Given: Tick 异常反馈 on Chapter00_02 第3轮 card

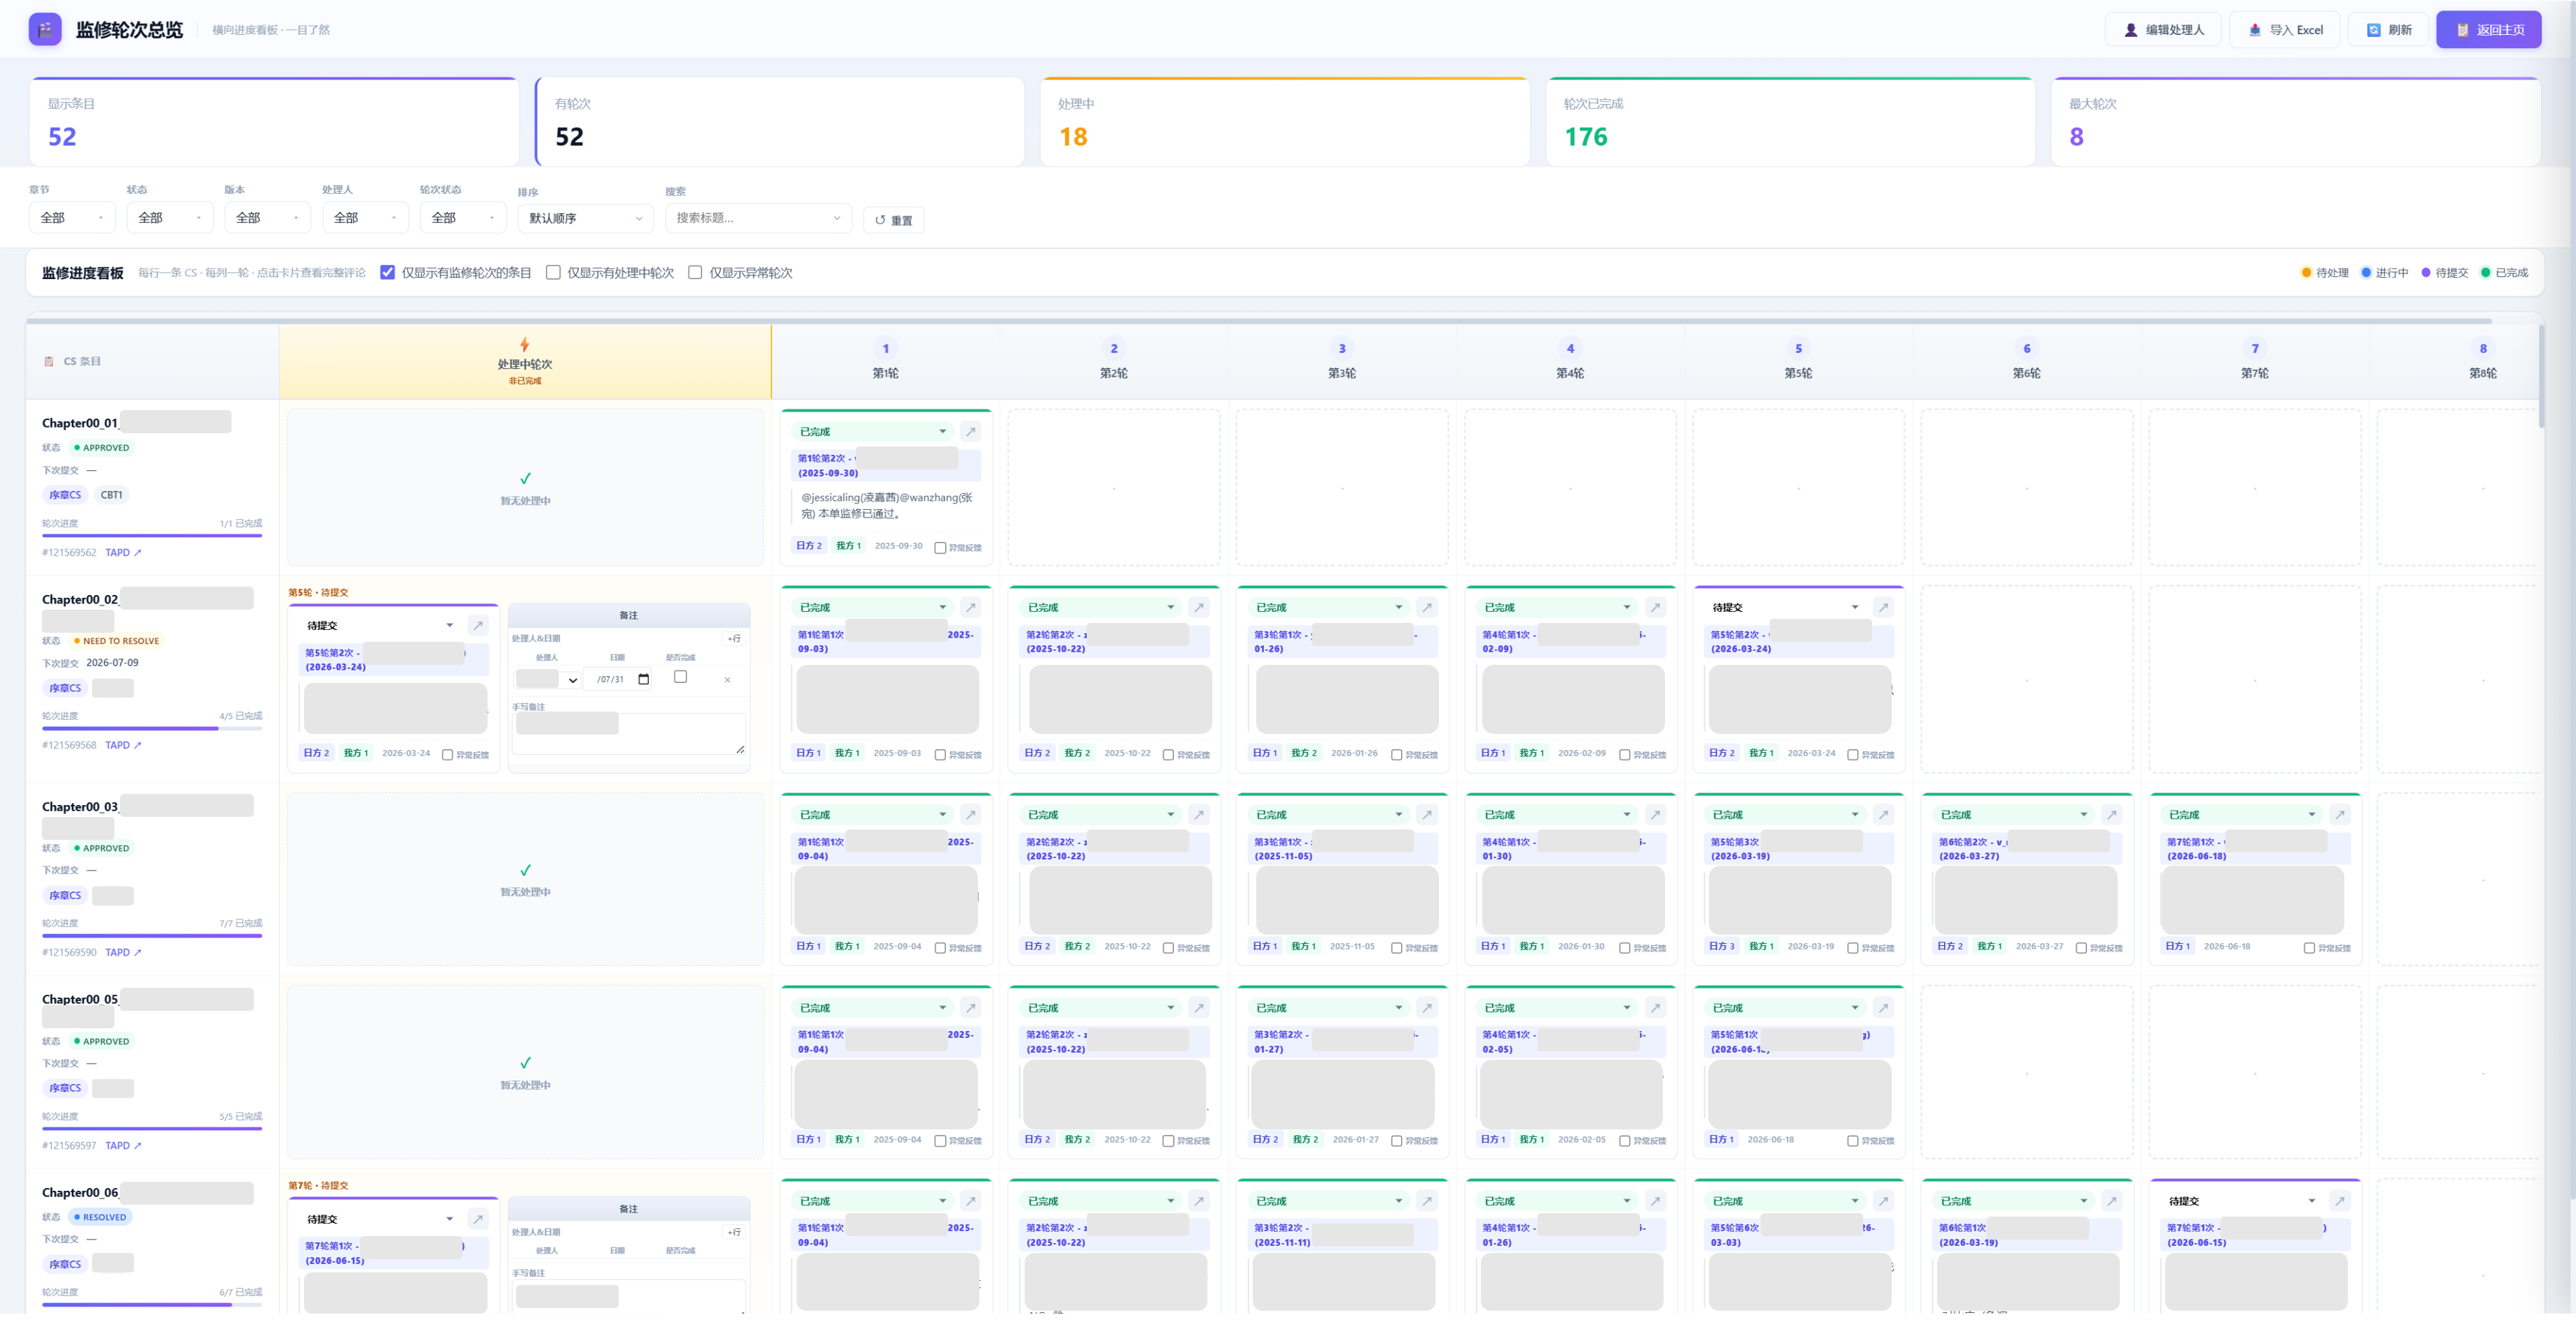Looking at the screenshot, I should (x=1396, y=754).
